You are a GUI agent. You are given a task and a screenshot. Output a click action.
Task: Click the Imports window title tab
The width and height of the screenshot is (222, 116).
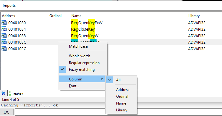pos(9,6)
